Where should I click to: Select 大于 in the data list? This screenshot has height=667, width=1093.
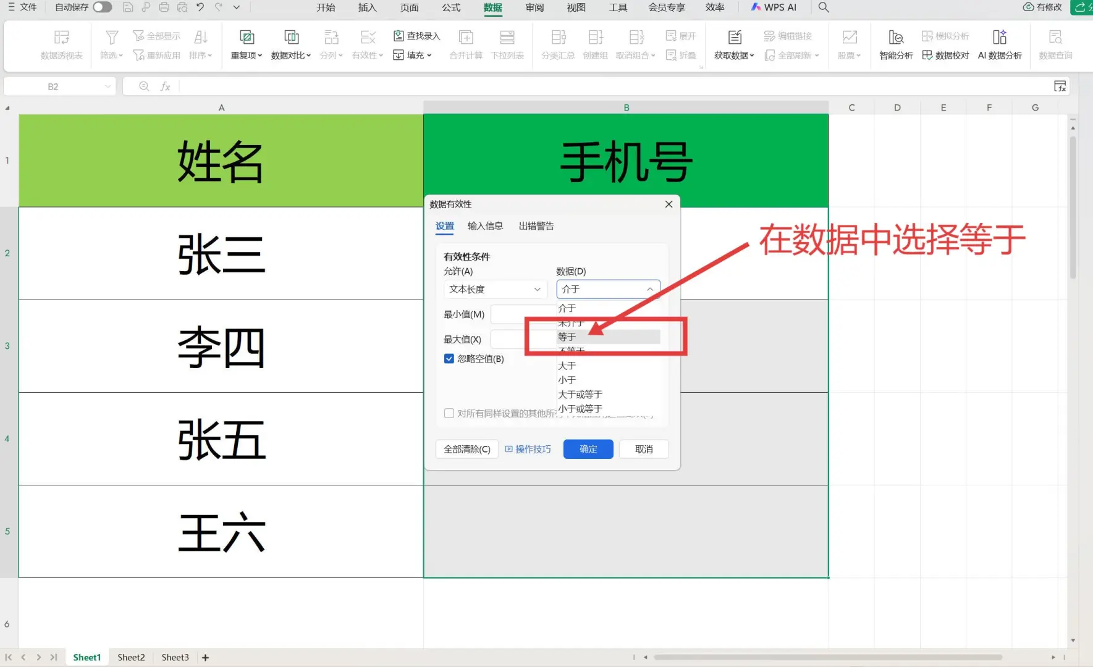609,366
